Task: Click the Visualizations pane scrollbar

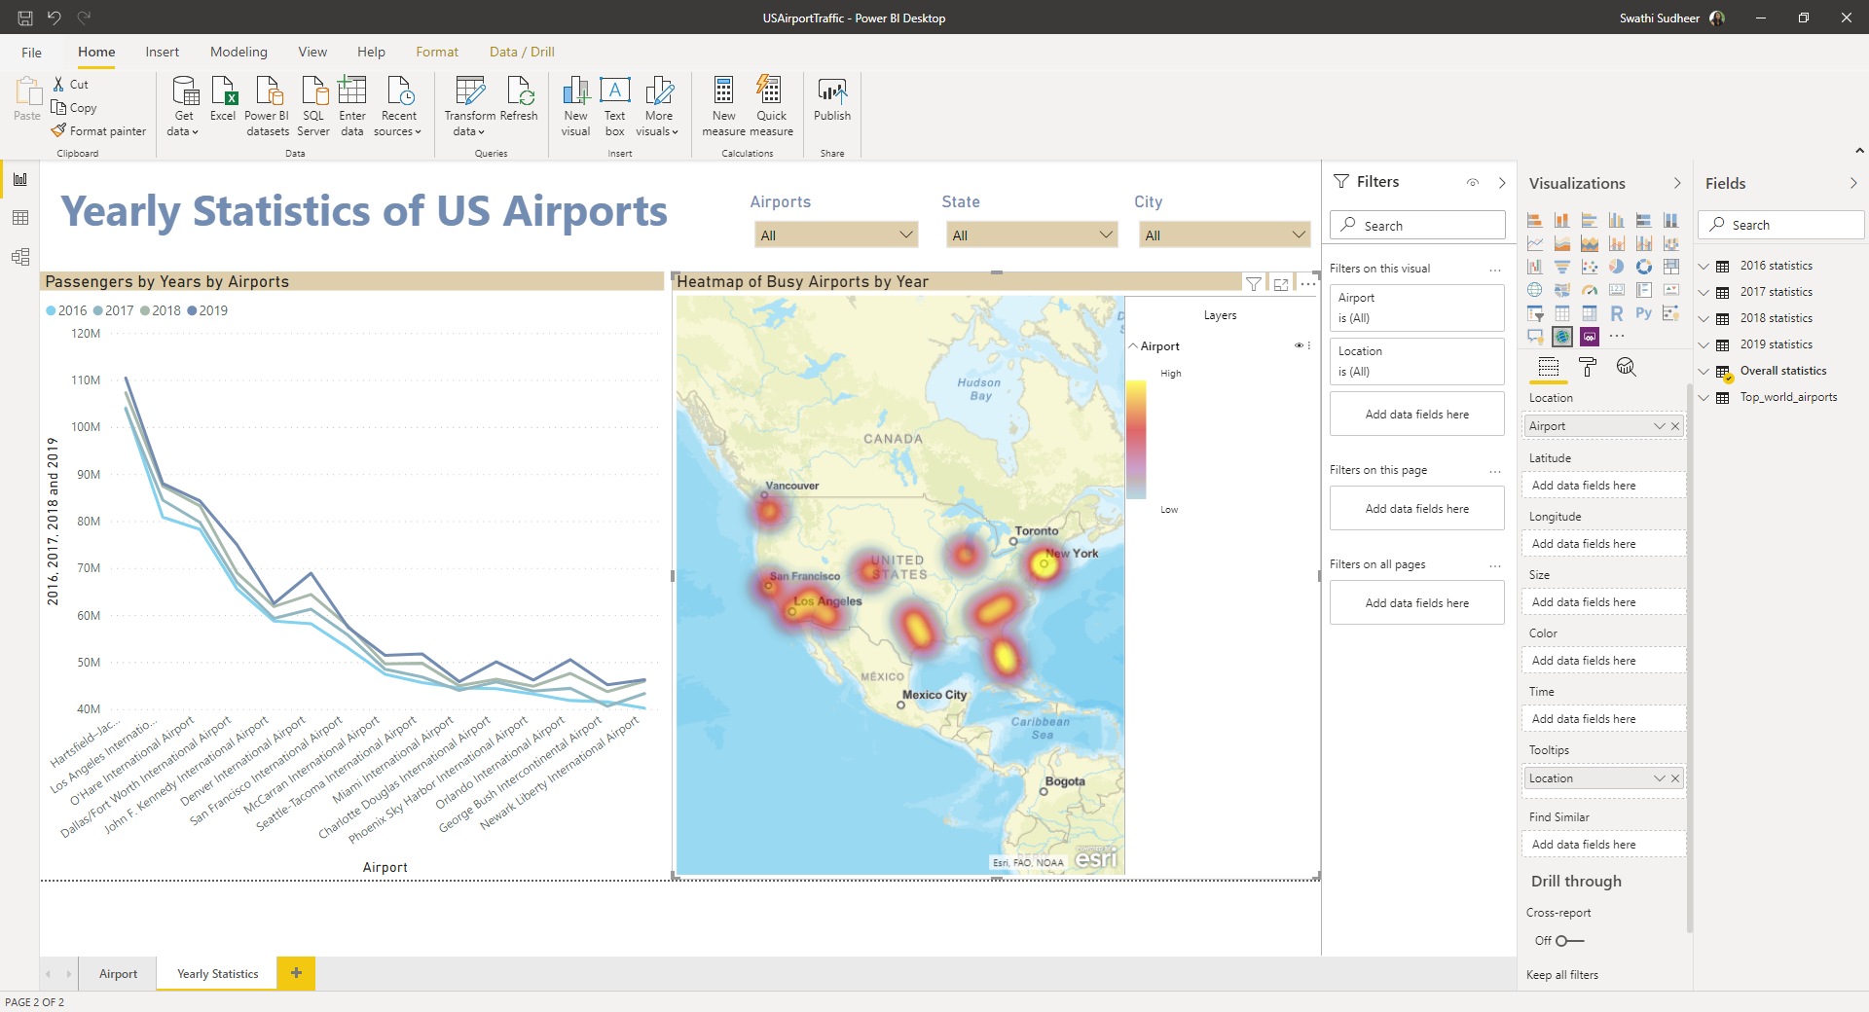Action: coord(1690,657)
